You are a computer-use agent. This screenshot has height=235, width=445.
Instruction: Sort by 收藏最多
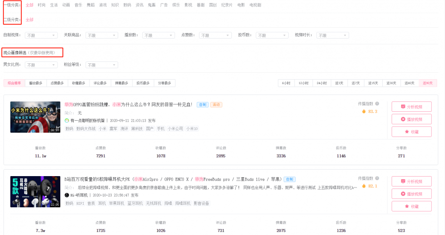pos(79,83)
